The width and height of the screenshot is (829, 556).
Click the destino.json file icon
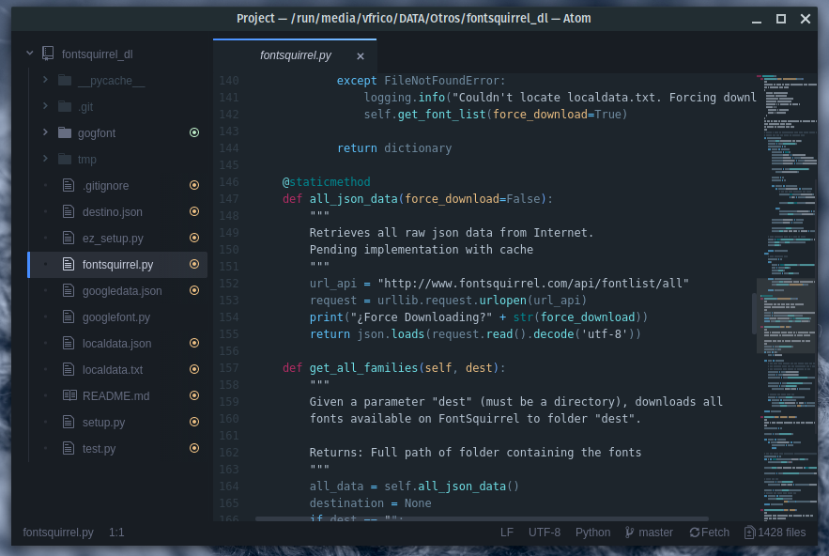[x=69, y=211]
